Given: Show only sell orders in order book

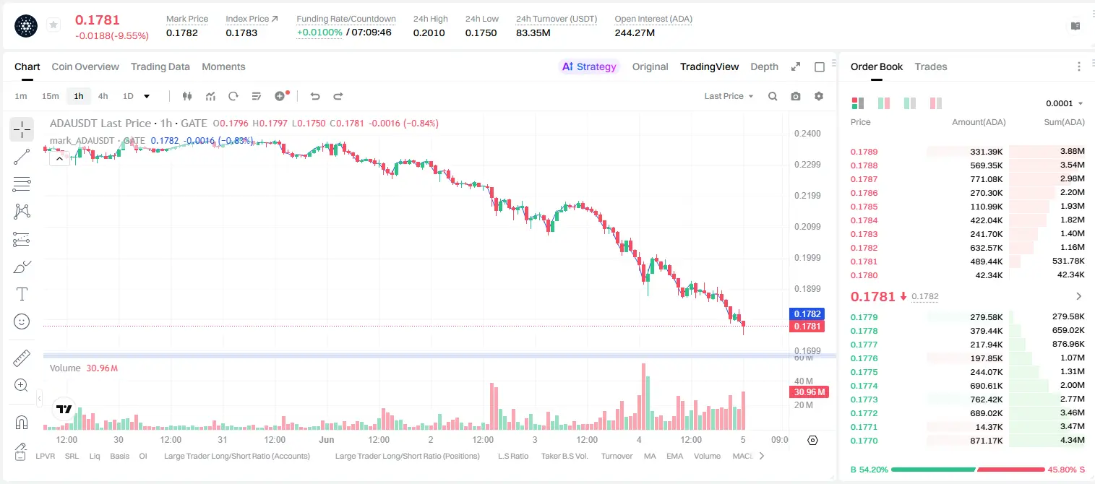Looking at the screenshot, I should click(936, 103).
